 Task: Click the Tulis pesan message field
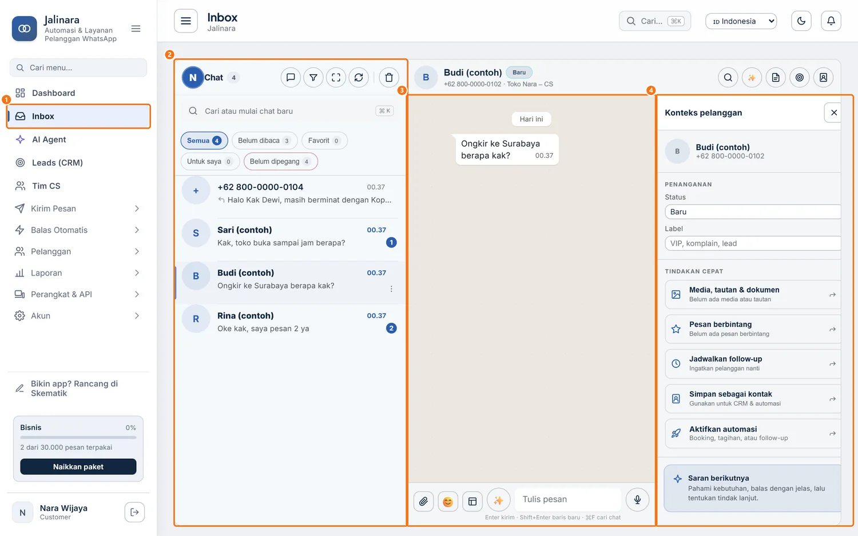tap(568, 499)
